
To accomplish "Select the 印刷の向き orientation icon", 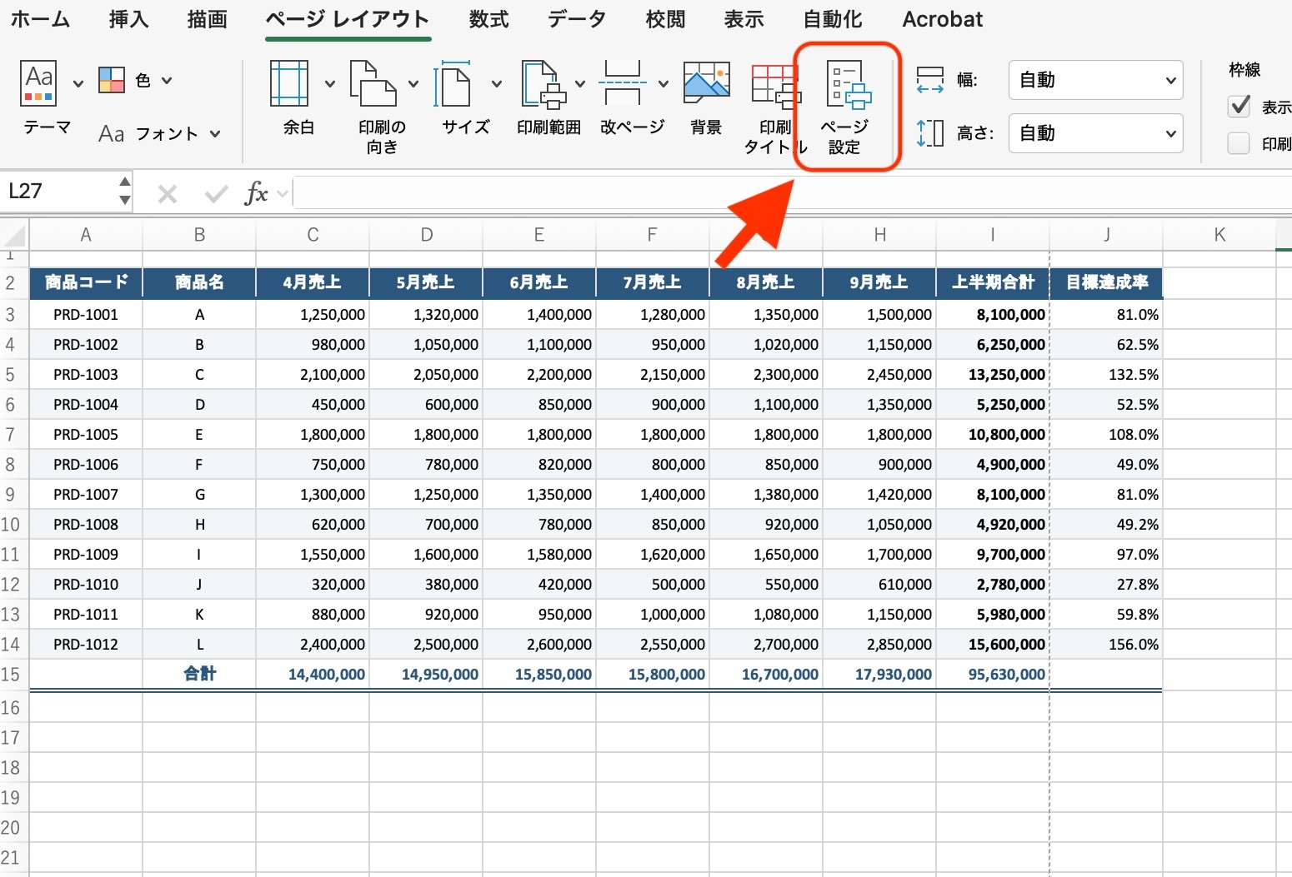I will pyautogui.click(x=373, y=83).
